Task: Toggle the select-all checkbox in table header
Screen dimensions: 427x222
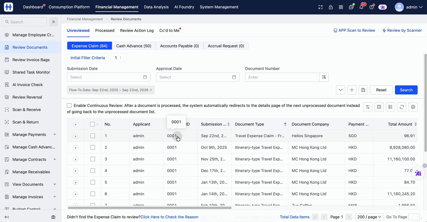Action: point(92,124)
